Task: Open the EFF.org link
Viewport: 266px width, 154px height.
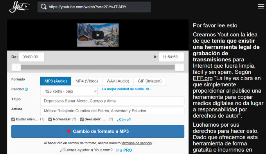Action: click(x=203, y=78)
